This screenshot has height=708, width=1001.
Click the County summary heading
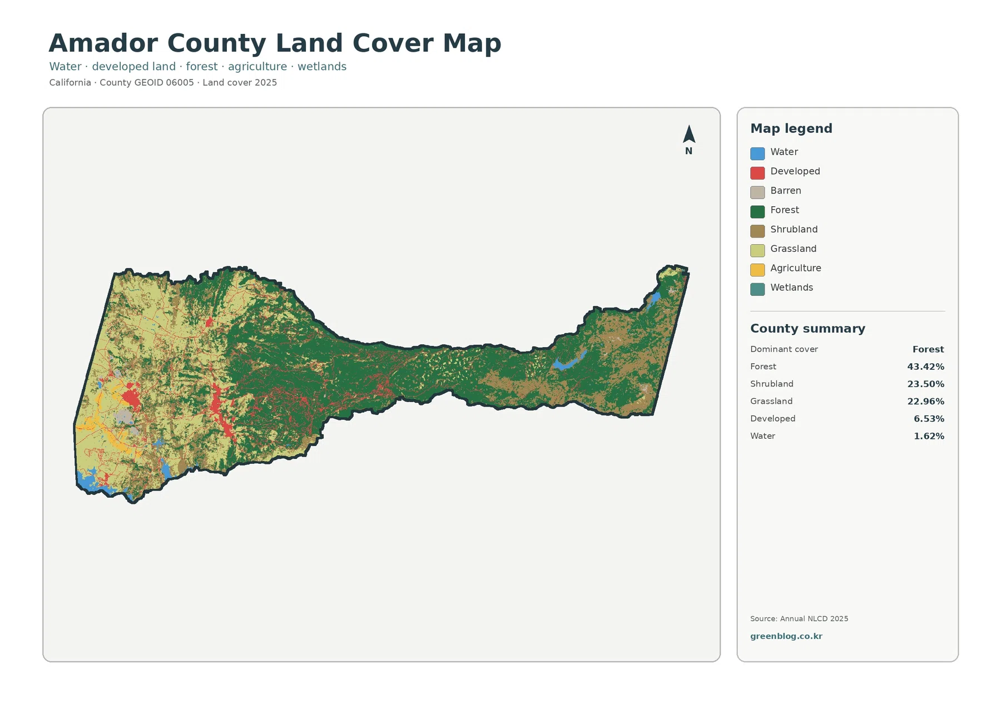807,329
